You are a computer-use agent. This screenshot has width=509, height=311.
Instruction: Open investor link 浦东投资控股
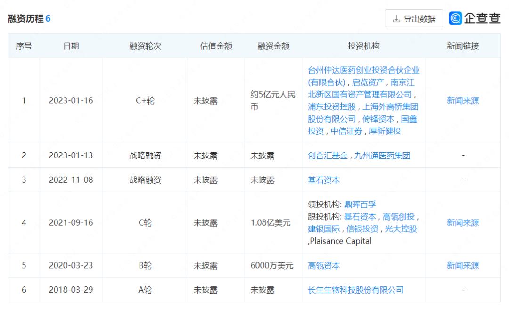pyautogui.click(x=332, y=107)
